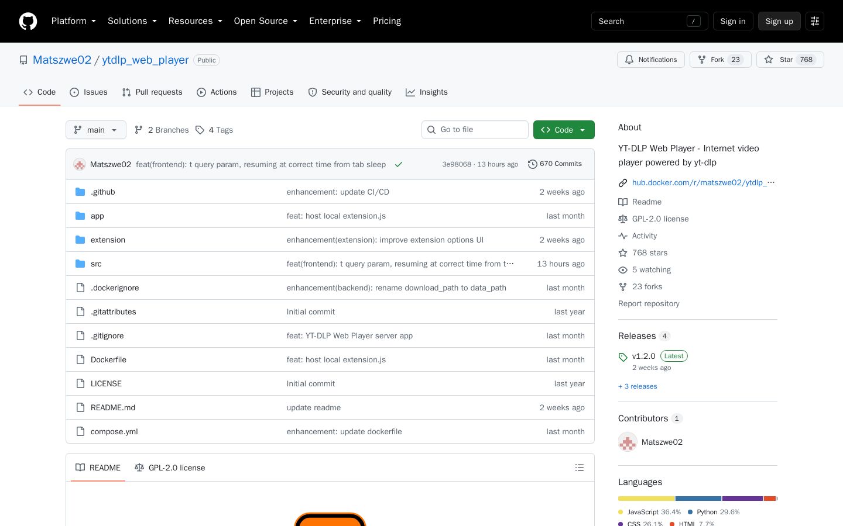Click the fork icon in the Fork button

(x=702, y=60)
